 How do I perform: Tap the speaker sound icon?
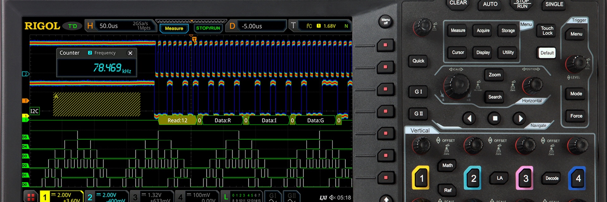tap(332, 198)
